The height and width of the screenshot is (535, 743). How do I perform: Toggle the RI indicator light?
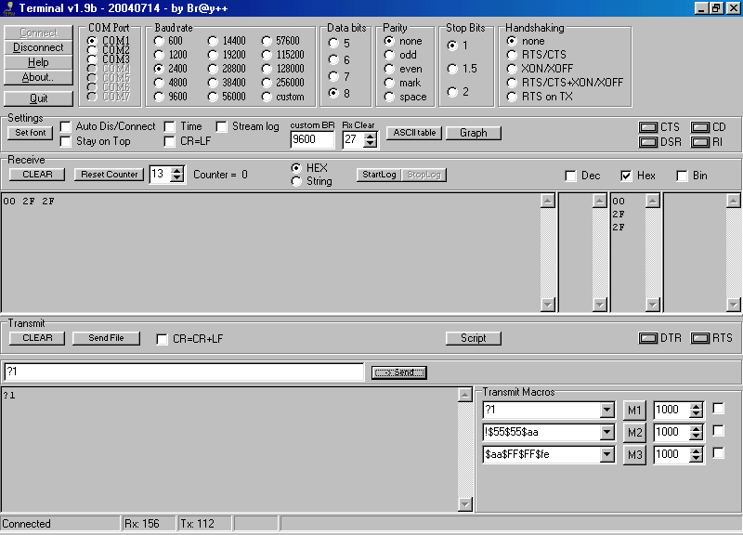tap(700, 142)
